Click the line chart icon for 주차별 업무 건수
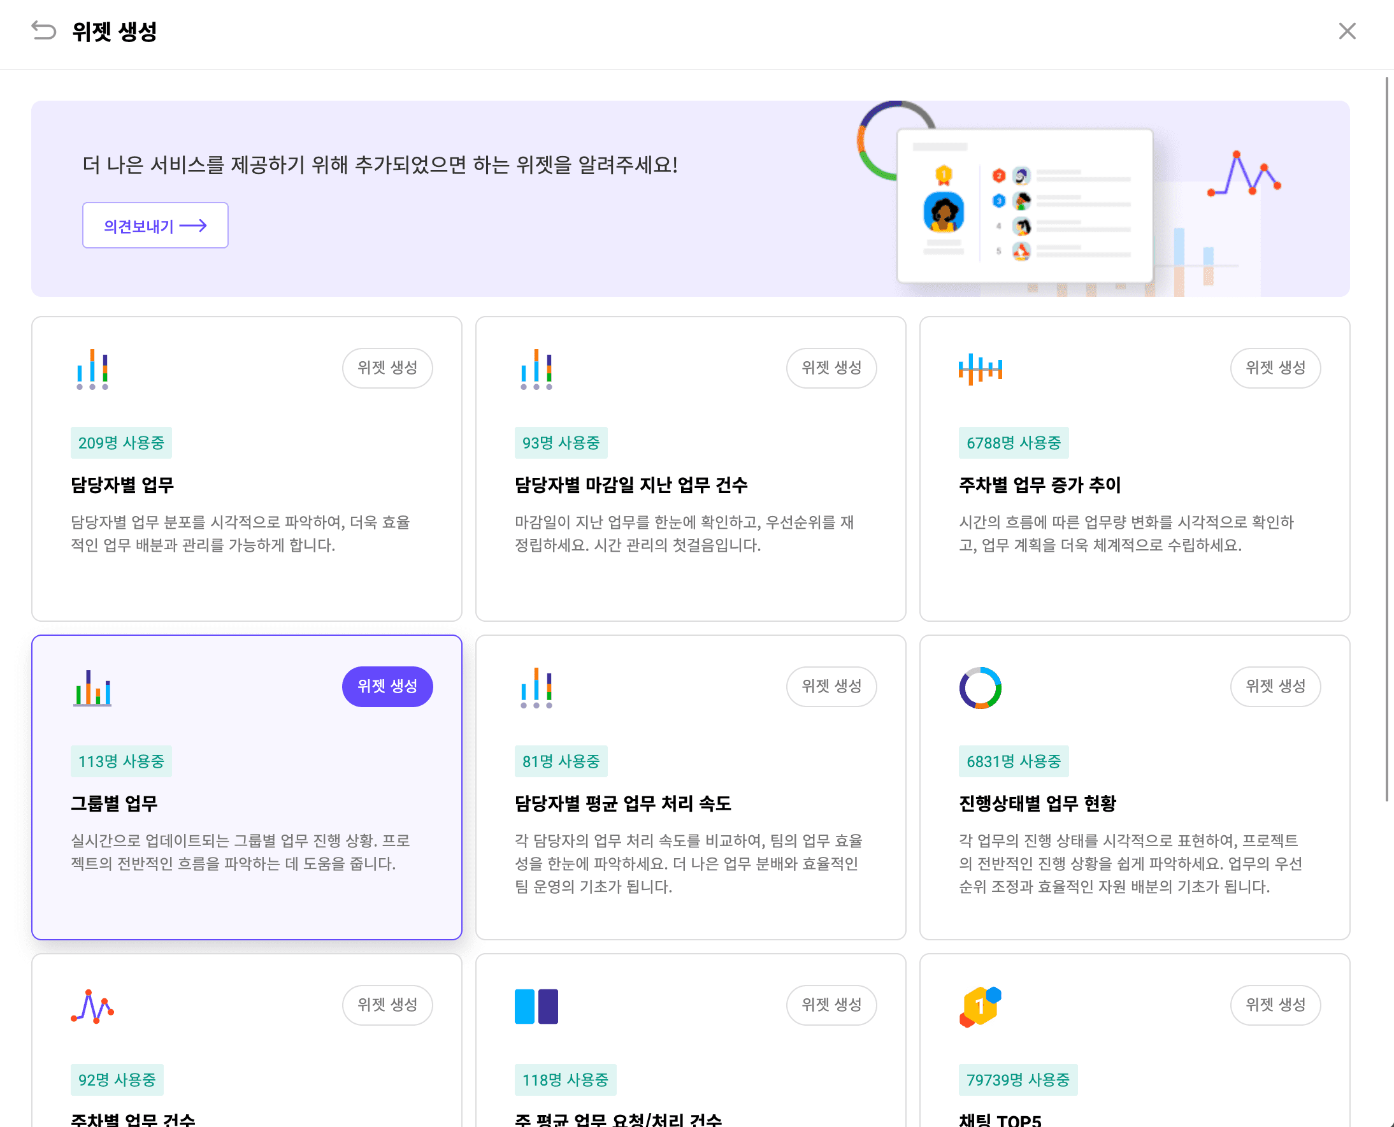The image size is (1394, 1127). click(x=92, y=1005)
